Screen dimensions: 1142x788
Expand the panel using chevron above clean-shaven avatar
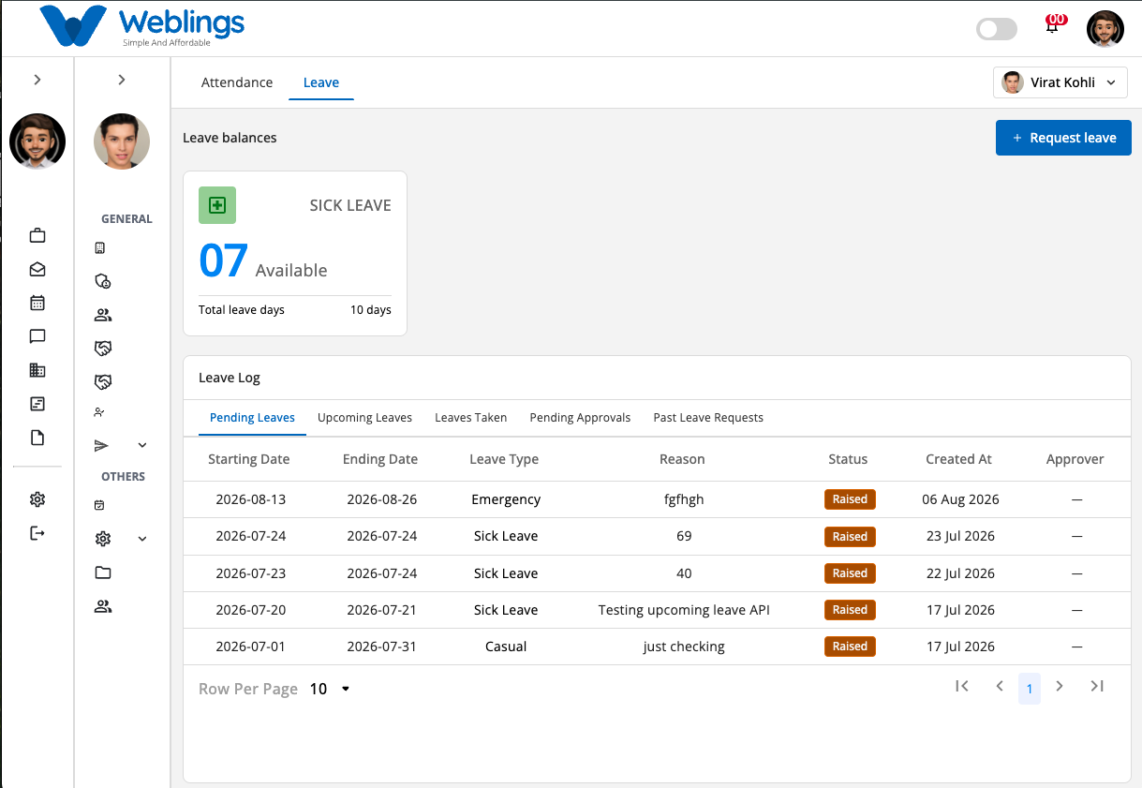click(x=122, y=80)
